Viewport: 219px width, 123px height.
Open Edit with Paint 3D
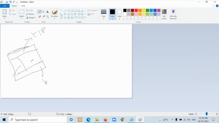click(173, 14)
